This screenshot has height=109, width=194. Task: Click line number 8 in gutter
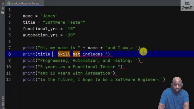click(x=9, y=54)
